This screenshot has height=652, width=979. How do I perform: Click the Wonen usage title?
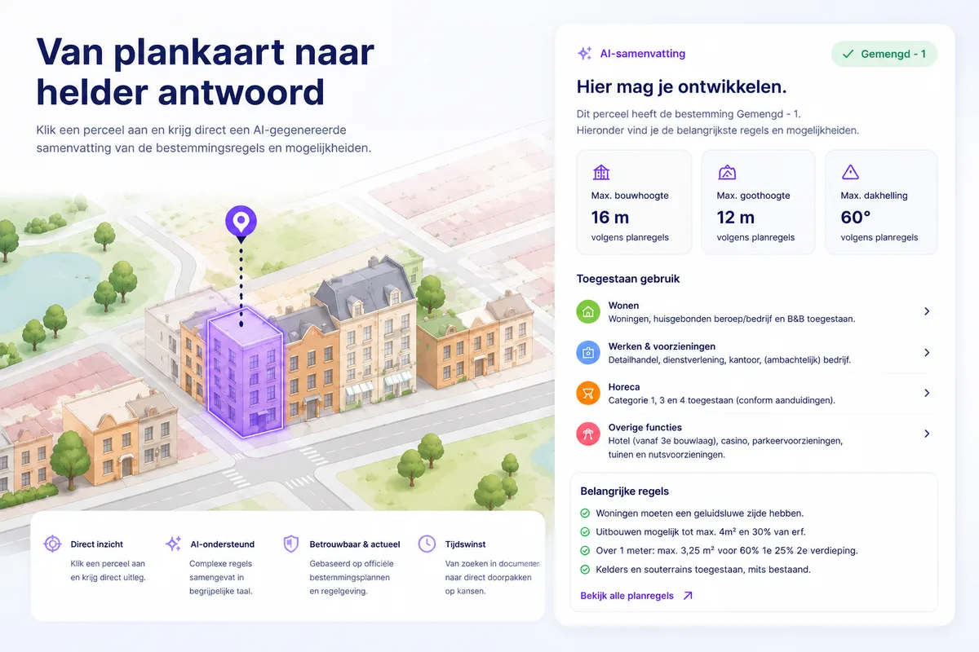pyautogui.click(x=624, y=306)
